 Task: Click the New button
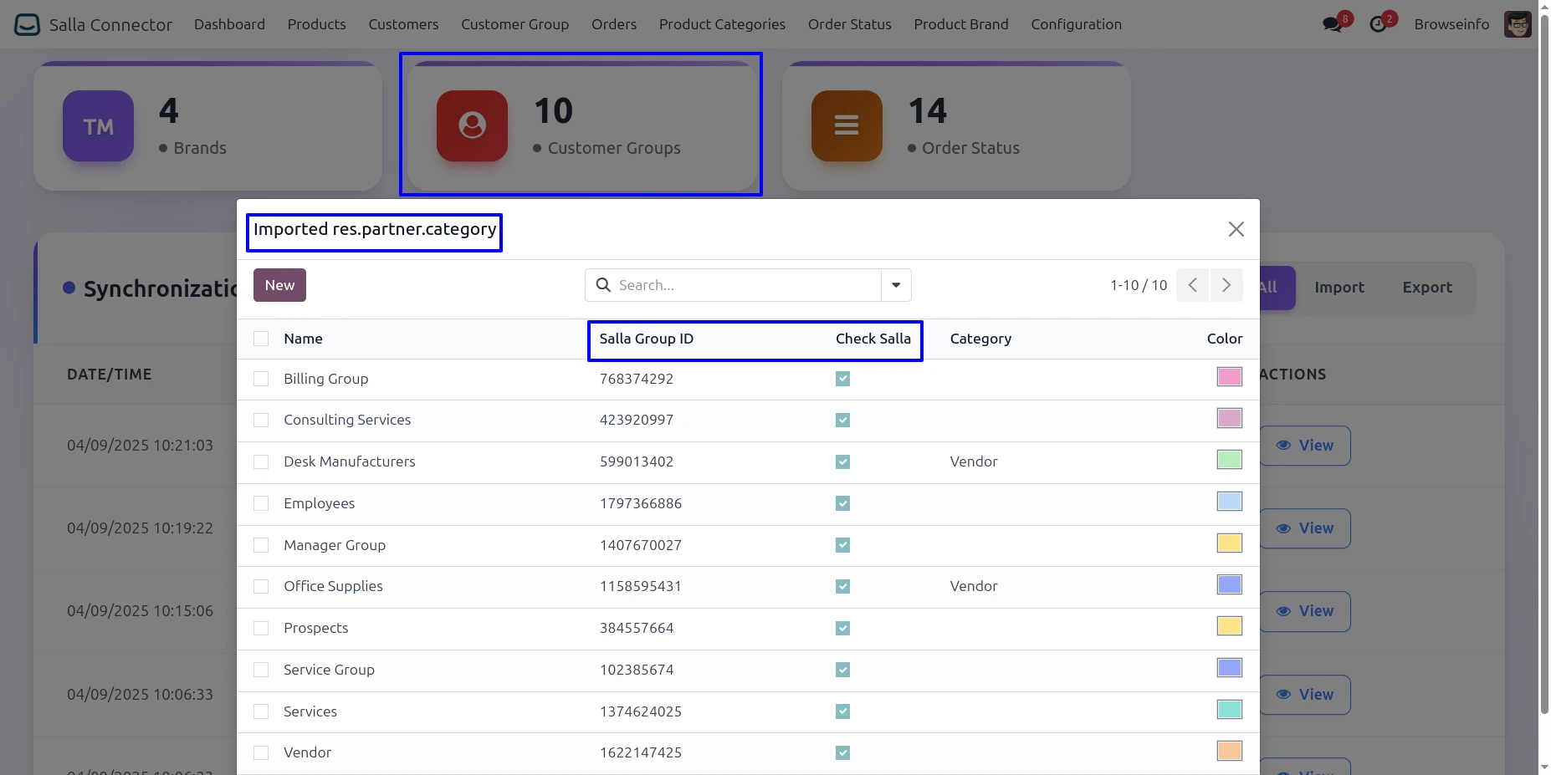coord(279,285)
